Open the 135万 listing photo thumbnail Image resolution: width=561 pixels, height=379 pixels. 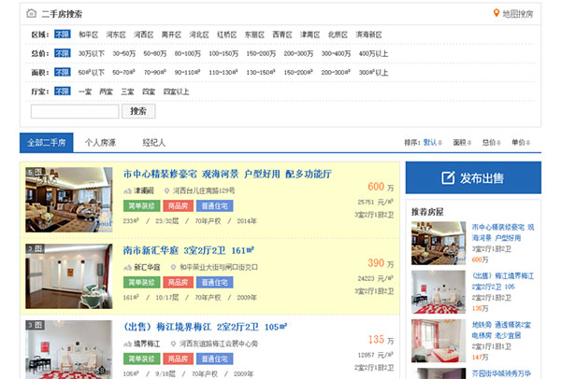tap(68, 349)
